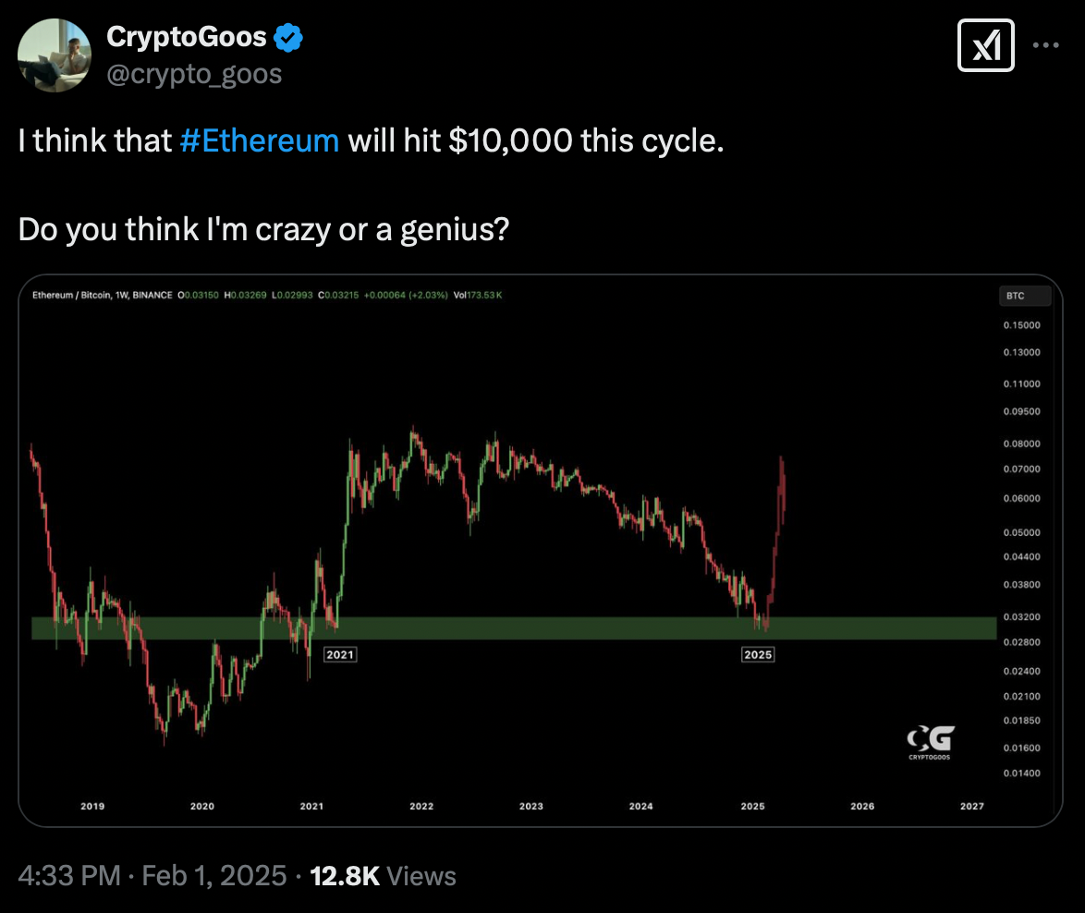This screenshot has width=1085, height=913.
Task: Click the CryptoGoos display name
Action: pyautogui.click(x=186, y=37)
